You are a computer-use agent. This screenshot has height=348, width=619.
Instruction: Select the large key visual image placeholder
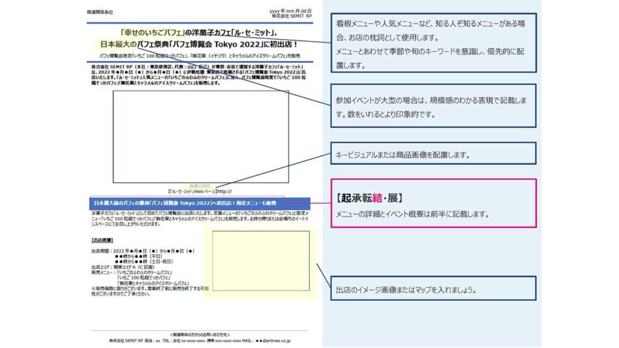[x=201, y=137]
